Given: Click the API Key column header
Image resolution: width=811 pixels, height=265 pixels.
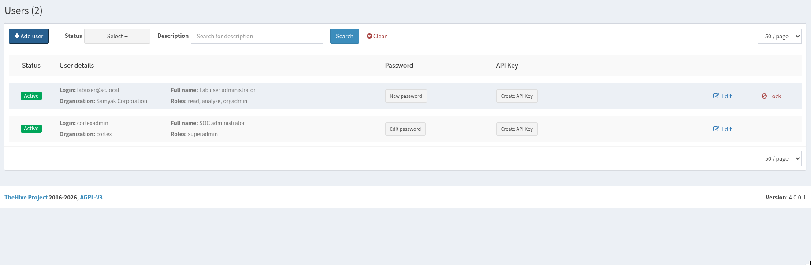Looking at the screenshot, I should click(507, 65).
